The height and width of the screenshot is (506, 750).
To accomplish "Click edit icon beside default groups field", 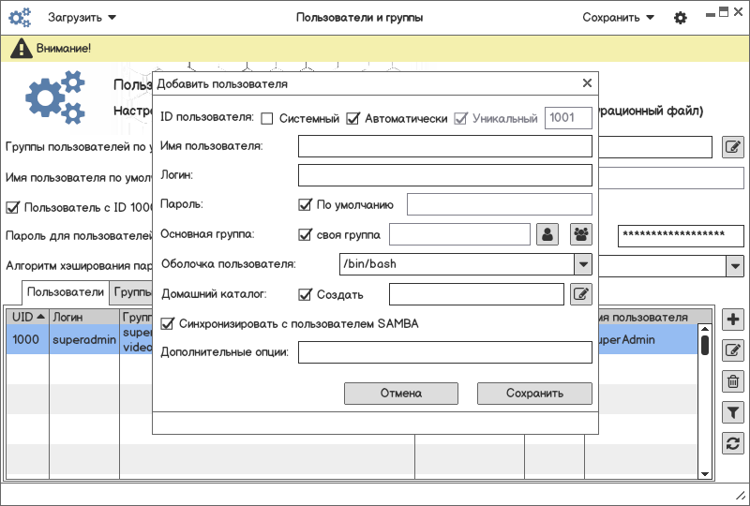I will click(733, 147).
